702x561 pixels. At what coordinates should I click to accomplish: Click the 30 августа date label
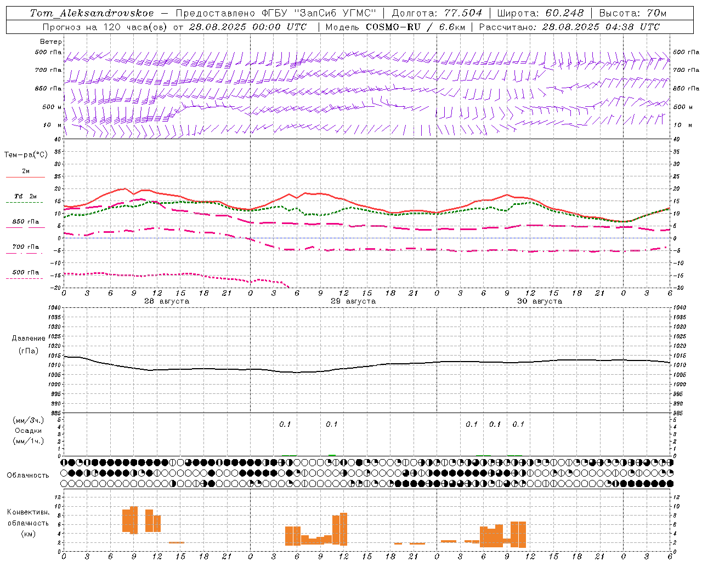pyautogui.click(x=540, y=301)
